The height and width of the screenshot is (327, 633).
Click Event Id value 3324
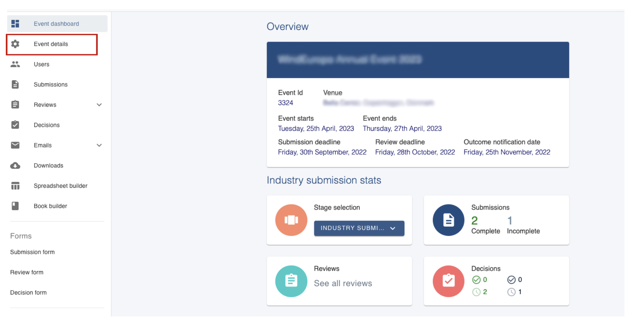click(x=285, y=103)
